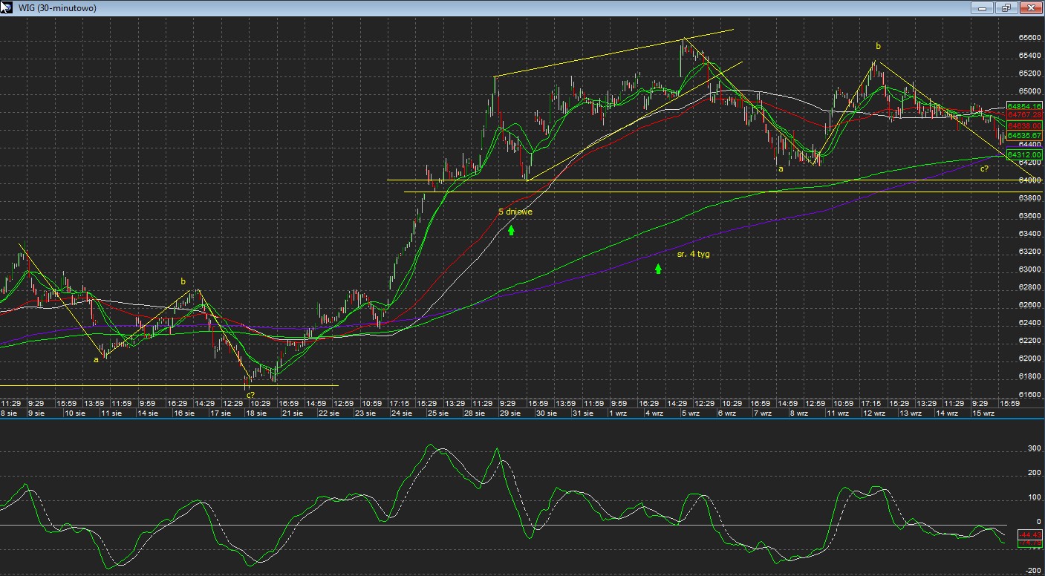
Task: Click the '30 sie' date label
Action: pos(547,413)
